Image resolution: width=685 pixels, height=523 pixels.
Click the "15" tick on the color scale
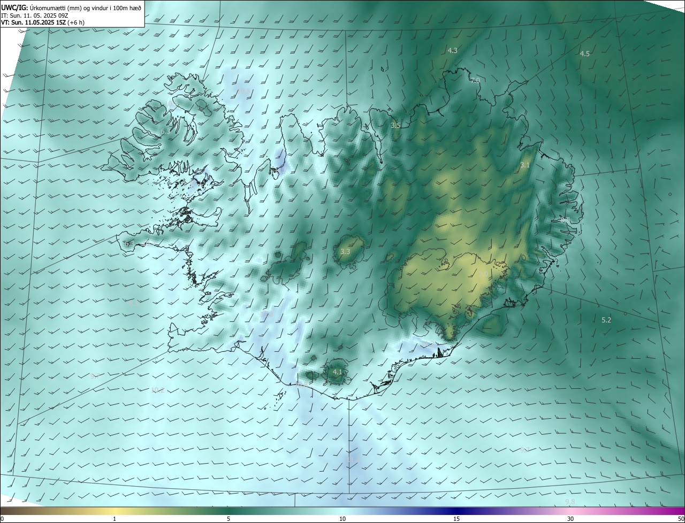456,519
